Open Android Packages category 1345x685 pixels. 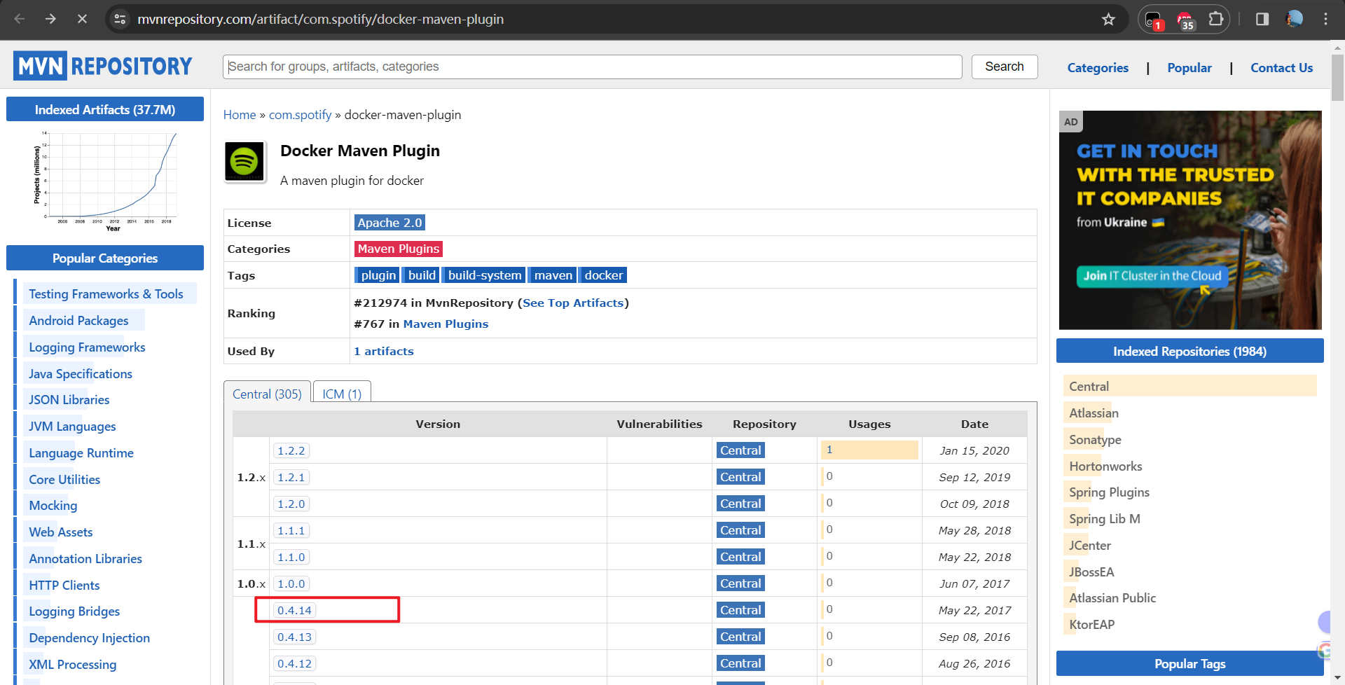coord(78,320)
